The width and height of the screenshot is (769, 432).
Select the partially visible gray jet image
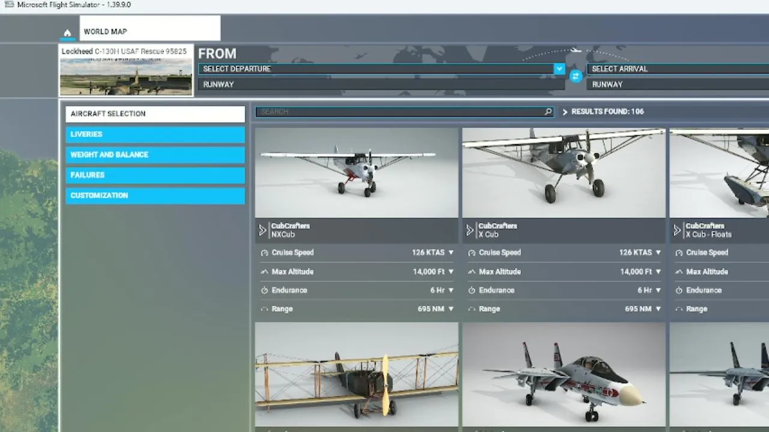pyautogui.click(x=719, y=374)
